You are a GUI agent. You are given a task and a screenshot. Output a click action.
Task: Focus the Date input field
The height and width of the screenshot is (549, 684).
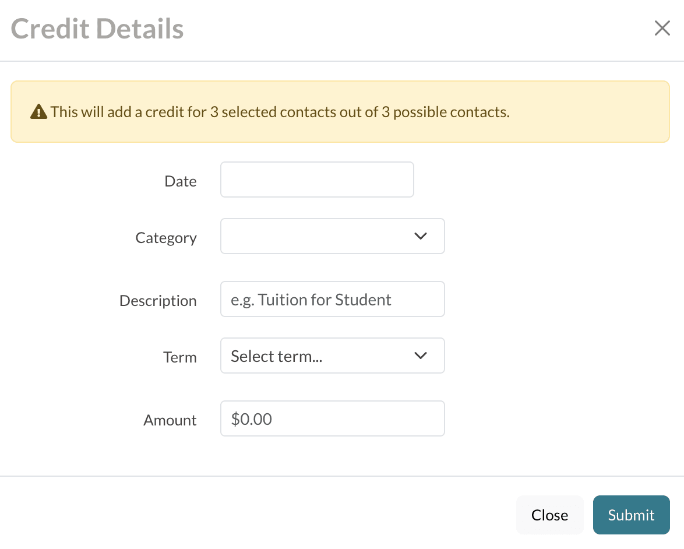pyautogui.click(x=317, y=180)
